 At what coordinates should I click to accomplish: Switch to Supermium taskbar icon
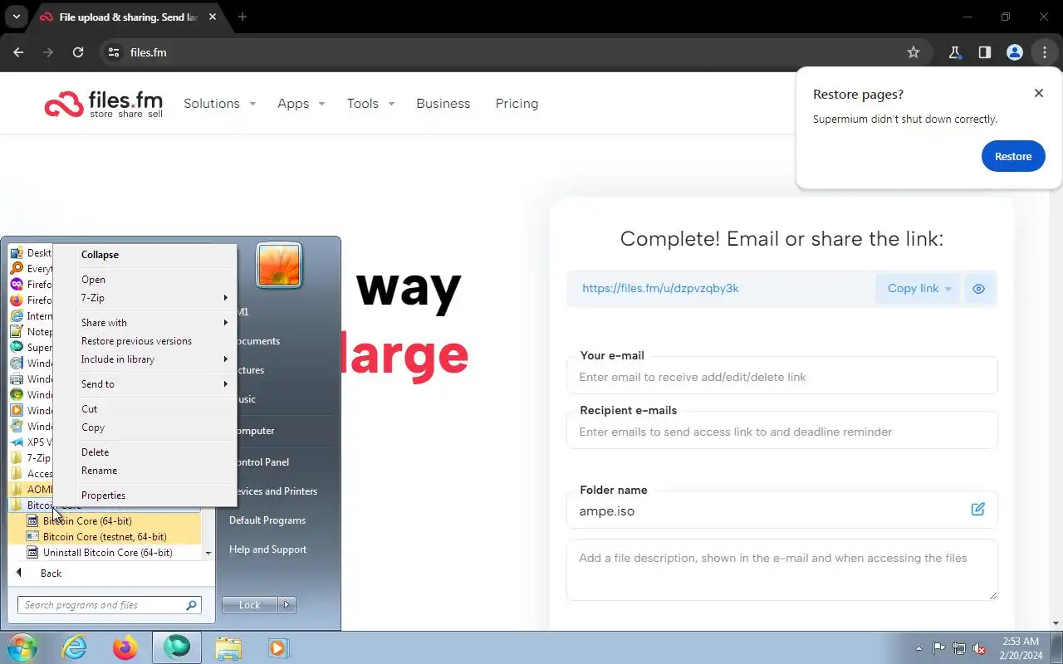(x=176, y=647)
